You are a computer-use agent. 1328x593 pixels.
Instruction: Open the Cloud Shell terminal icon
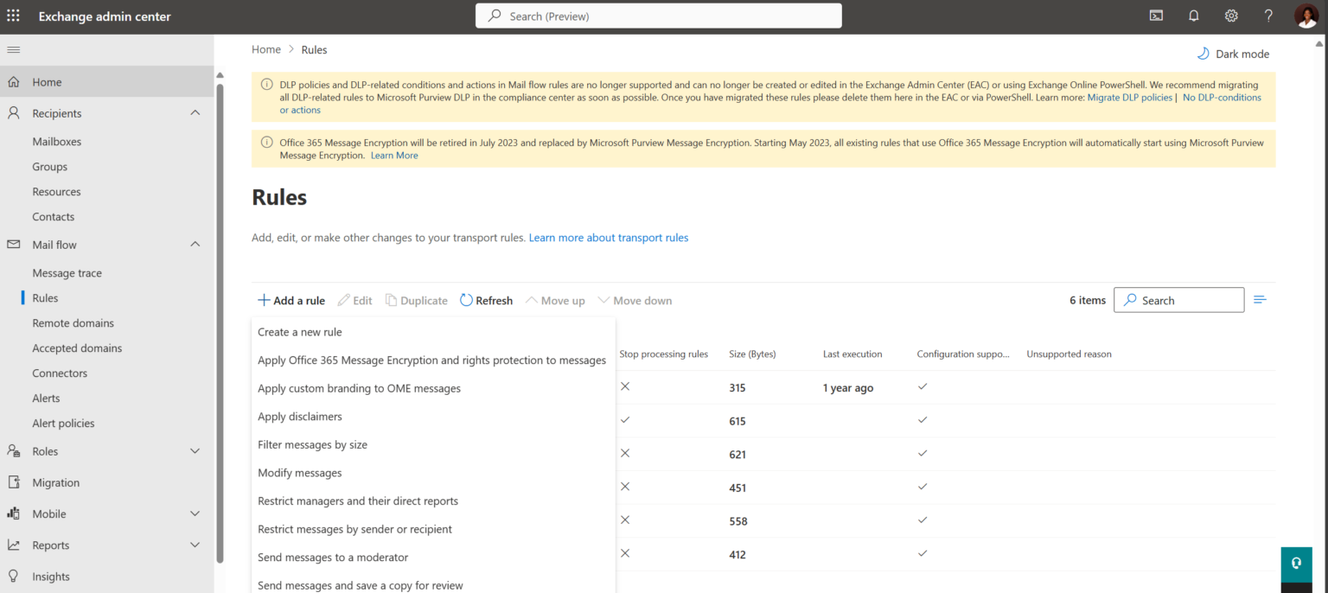1156,16
